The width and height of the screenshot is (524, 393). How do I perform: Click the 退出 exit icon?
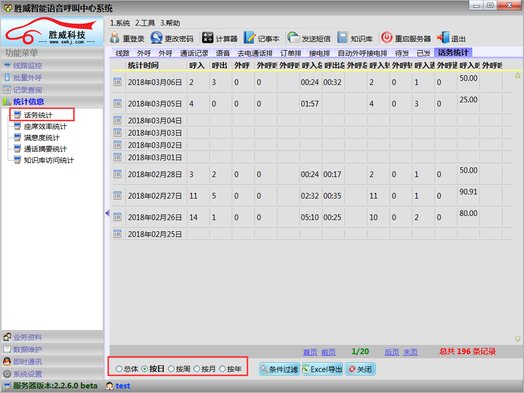pyautogui.click(x=443, y=38)
